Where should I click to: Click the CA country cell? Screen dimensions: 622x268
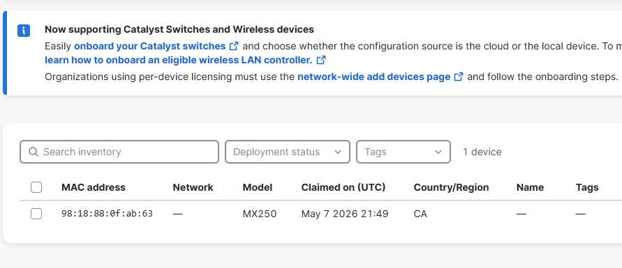pyautogui.click(x=420, y=214)
